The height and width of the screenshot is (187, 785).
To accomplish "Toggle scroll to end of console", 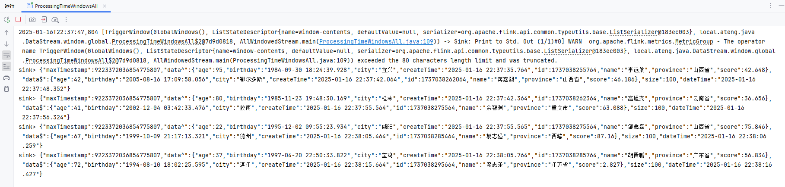I will coord(6,66).
